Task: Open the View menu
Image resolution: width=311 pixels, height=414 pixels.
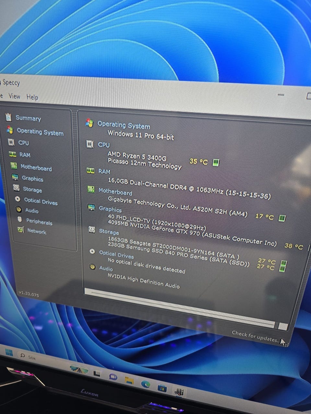Action: click(x=14, y=96)
